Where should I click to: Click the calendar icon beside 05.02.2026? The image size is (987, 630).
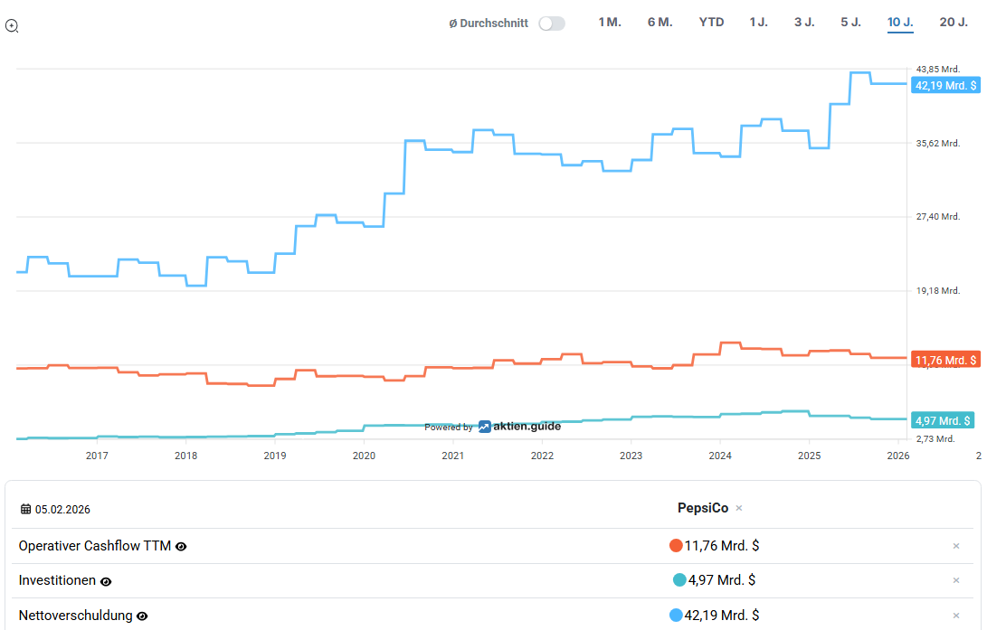[x=25, y=509]
